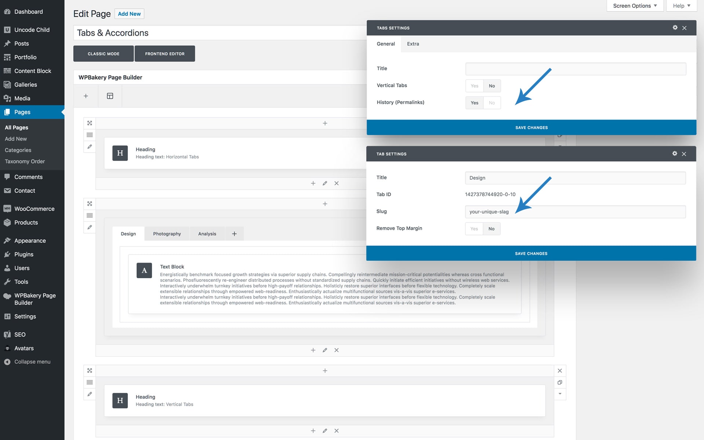Open WooCommerce in sidebar menu
Image resolution: width=704 pixels, height=440 pixels.
pos(34,209)
